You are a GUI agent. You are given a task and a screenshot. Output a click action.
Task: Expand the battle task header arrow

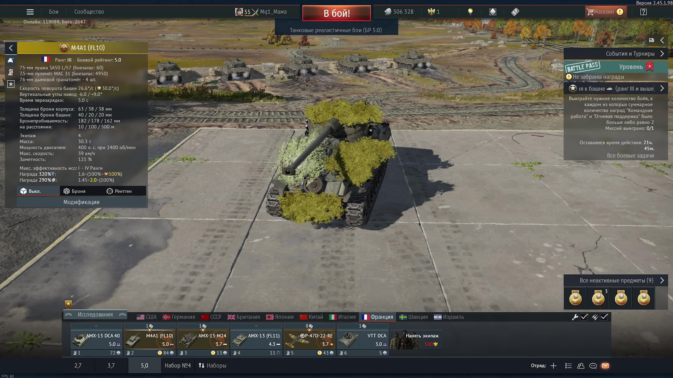pos(662,89)
